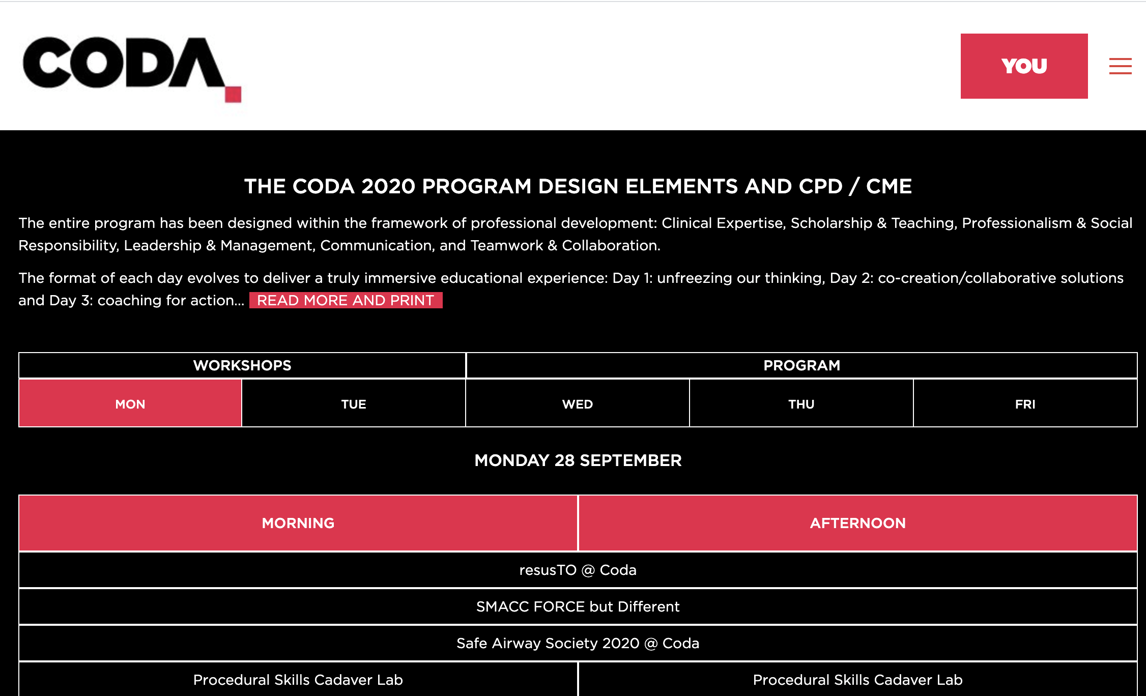Screen dimensions: 1146x696
Task: View Safe Airway Society 2020 @ Coda
Action: 578,643
